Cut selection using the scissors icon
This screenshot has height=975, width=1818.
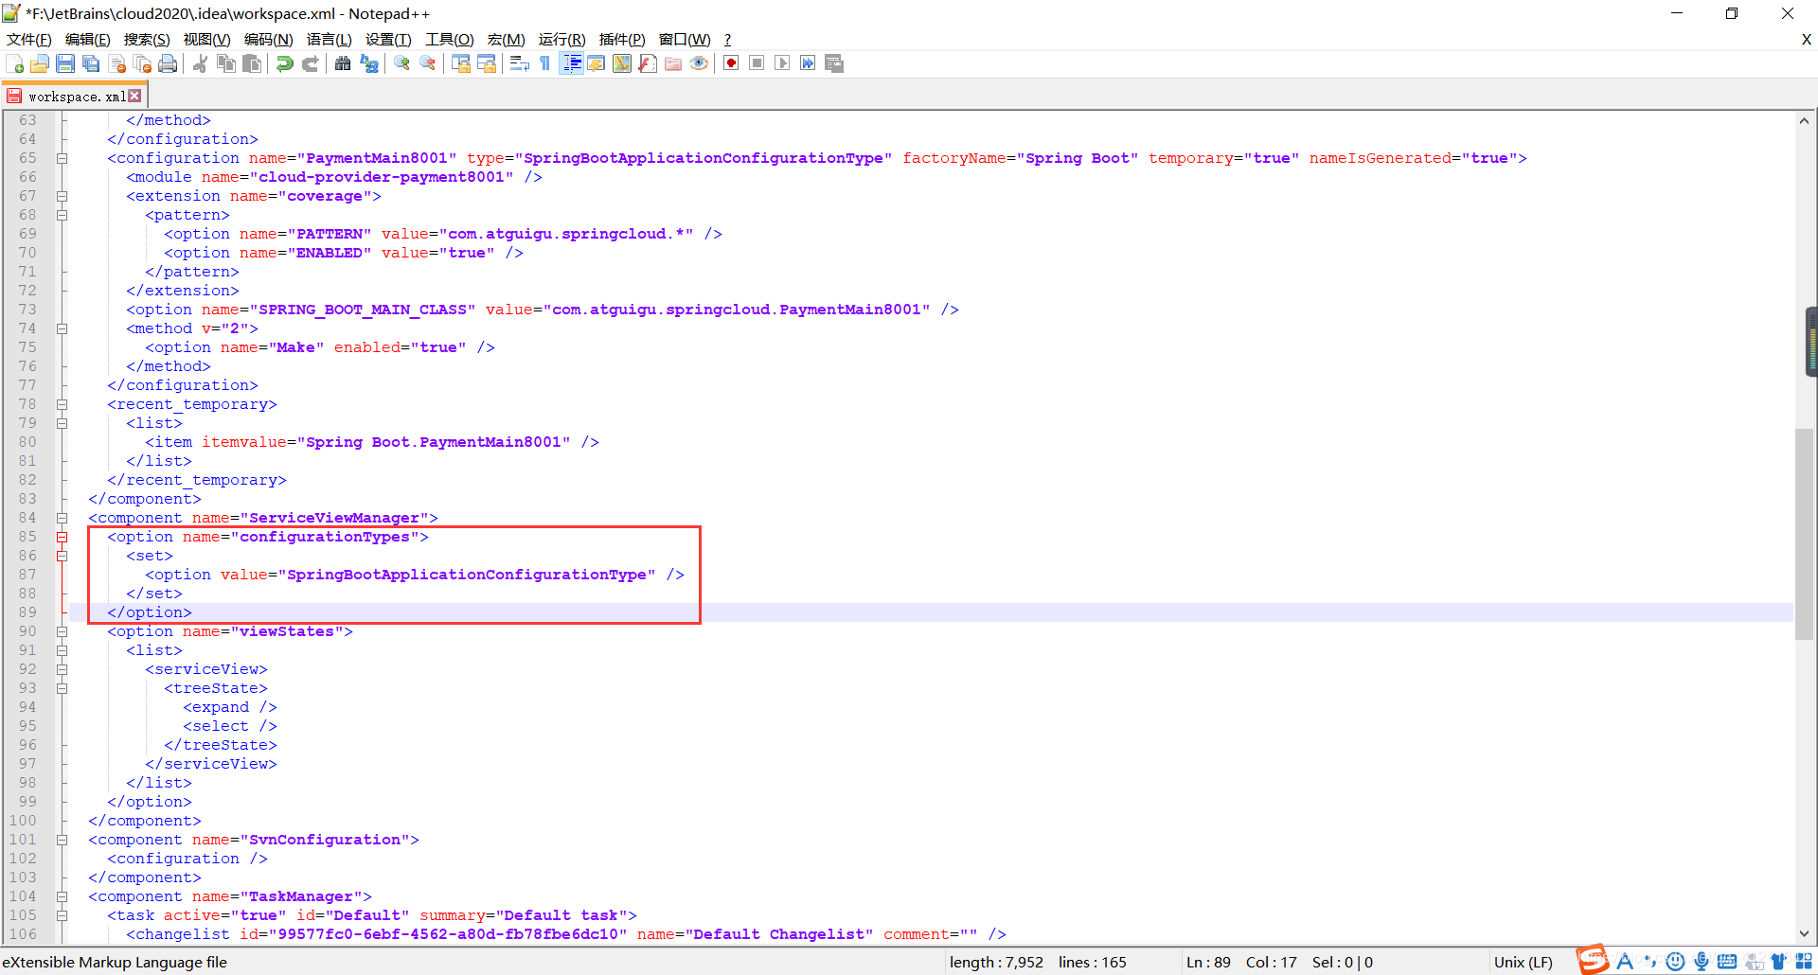(x=201, y=63)
